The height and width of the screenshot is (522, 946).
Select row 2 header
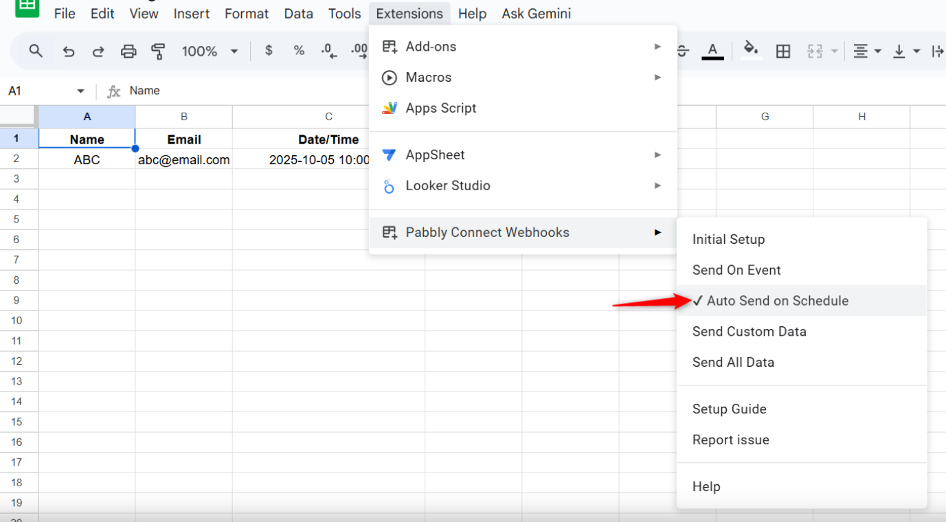[x=19, y=159]
